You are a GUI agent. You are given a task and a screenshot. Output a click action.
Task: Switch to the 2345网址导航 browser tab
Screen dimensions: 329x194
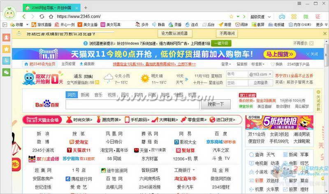[52, 8]
